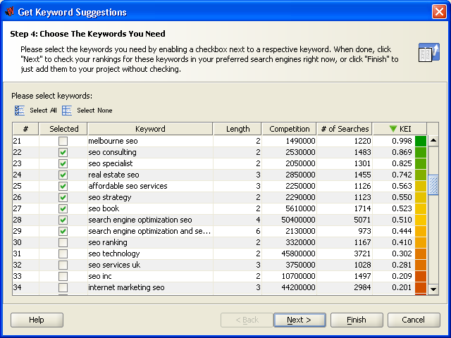Click the seo specialist keyword cell
The width and height of the screenshot is (451, 338).
click(x=150, y=163)
